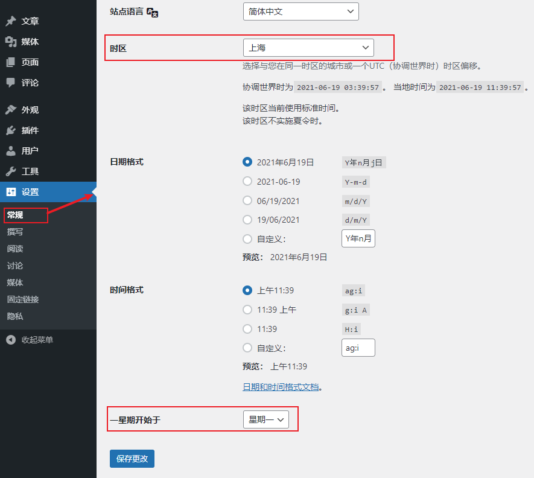534x478 pixels.
Task: Click the wrench icon beside 工具
Action: [11, 171]
